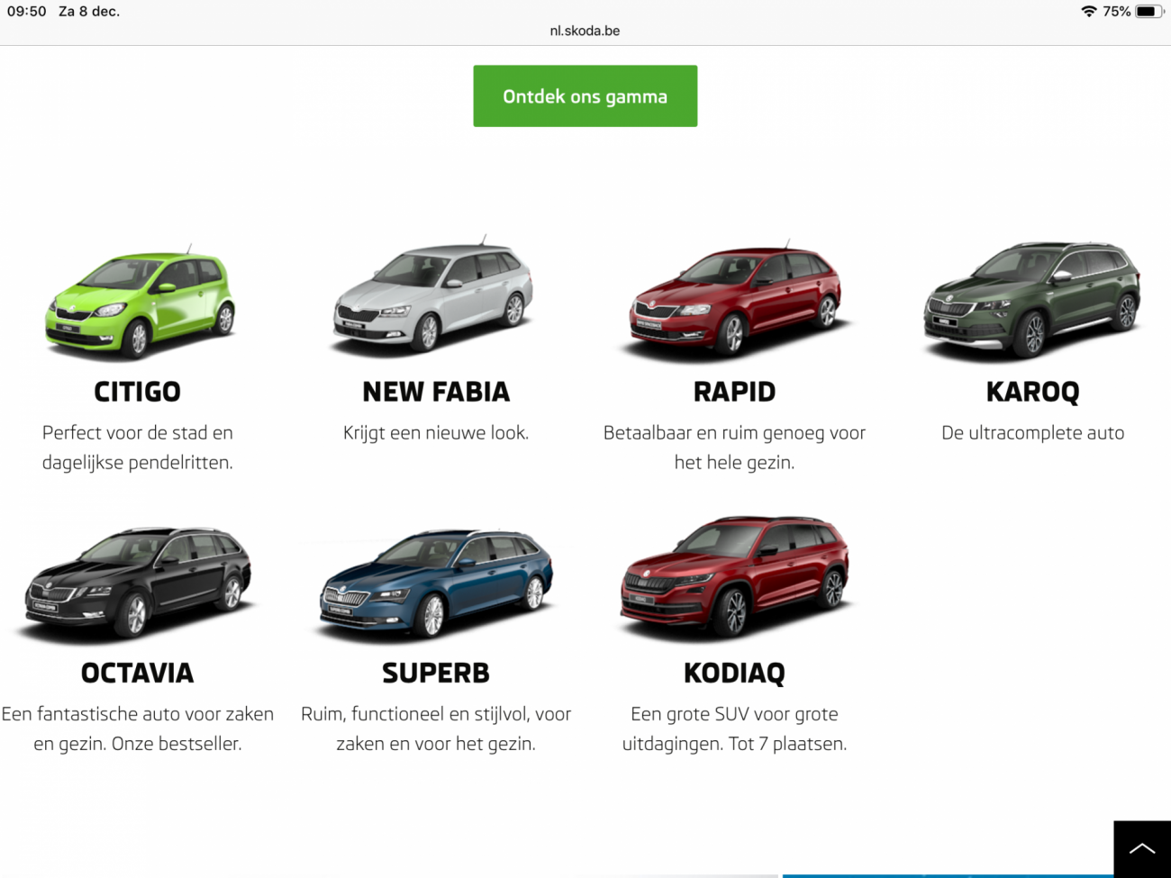The image size is (1171, 878).
Task: Click the Octavia description mentioning 'Onze bestseller.'
Action: point(138,729)
